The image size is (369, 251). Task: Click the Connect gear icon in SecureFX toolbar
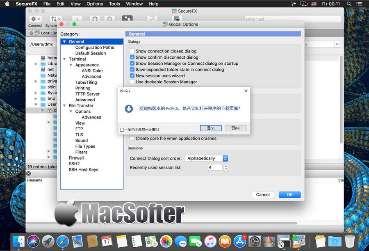pos(36,19)
